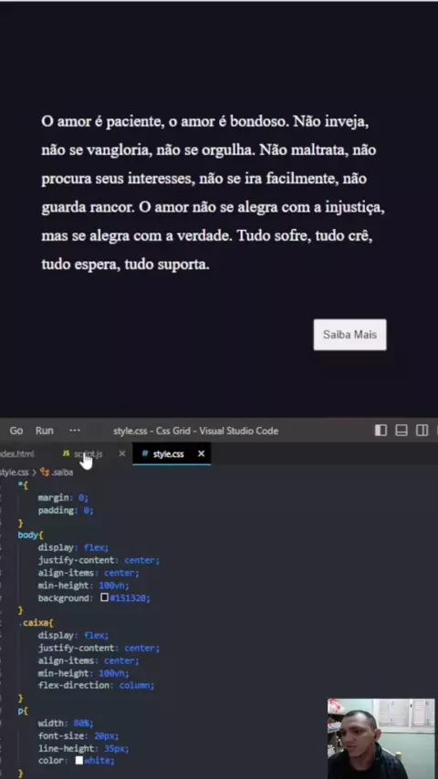Select the style.css breadcrumb item
438x779 pixels.
pos(14,472)
